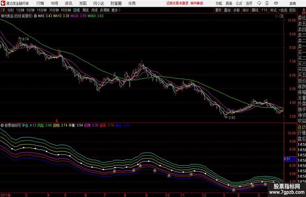Click the 标记 mark button

[273, 10]
